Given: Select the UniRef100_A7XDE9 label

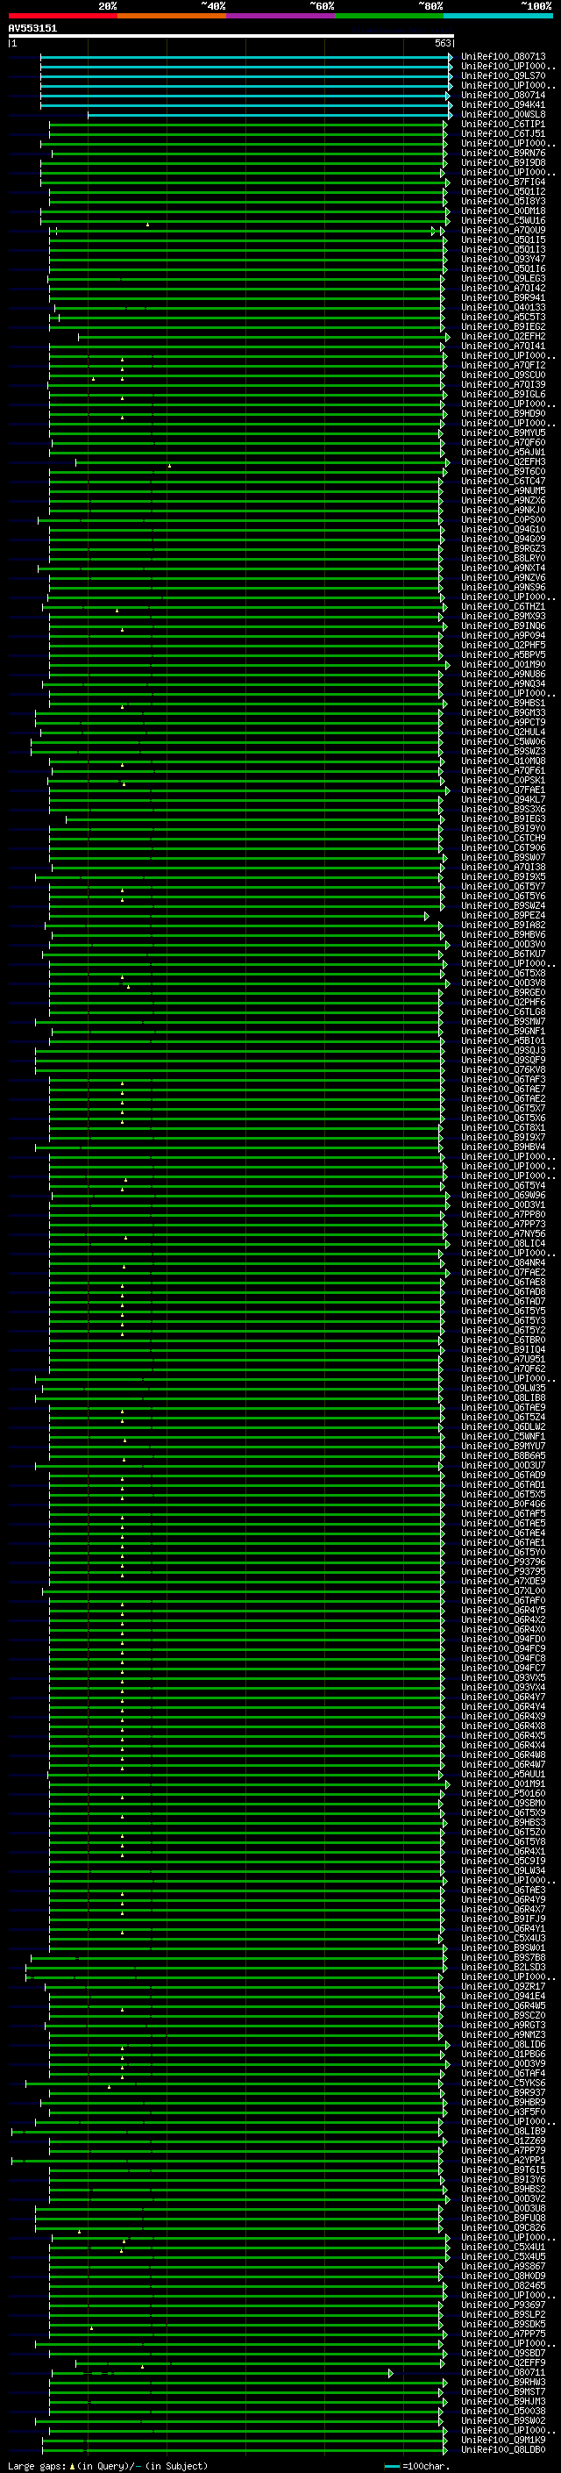Looking at the screenshot, I should (x=503, y=1580).
